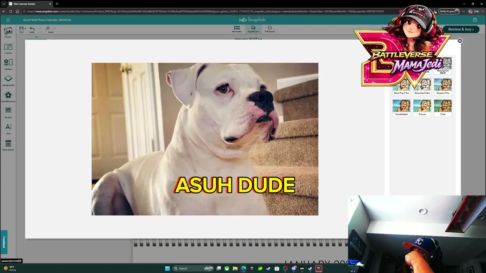
Task: Open the Save dropdown arrow
Action: [x=25, y=28]
